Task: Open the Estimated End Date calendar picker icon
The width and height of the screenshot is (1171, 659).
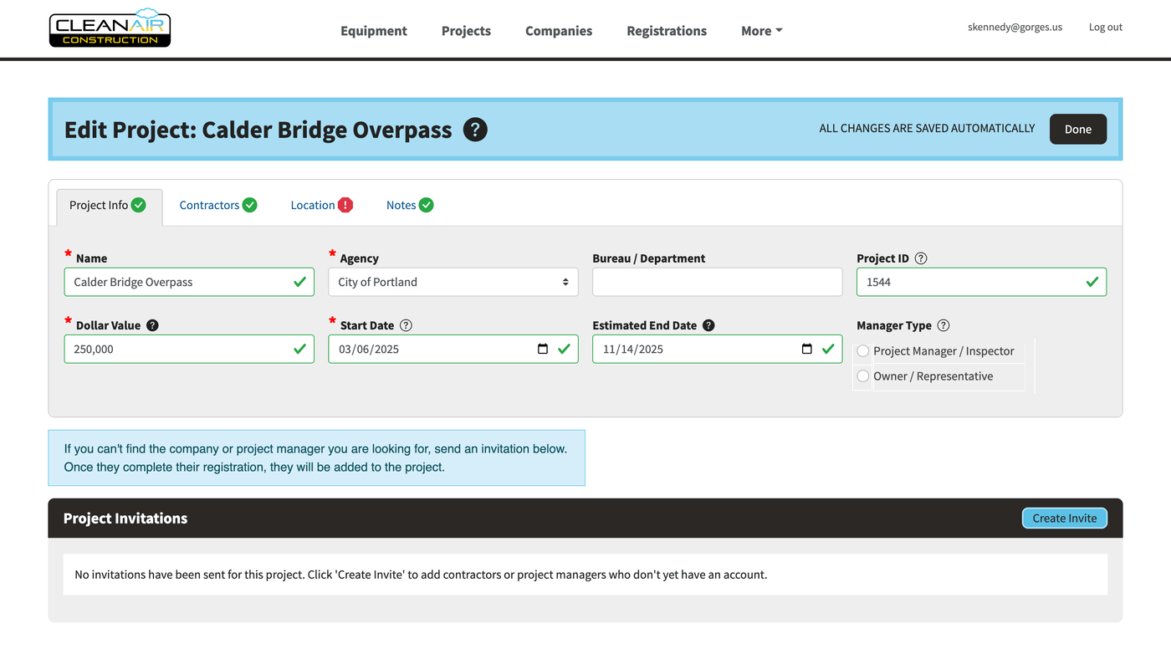Action: pyautogui.click(x=807, y=349)
